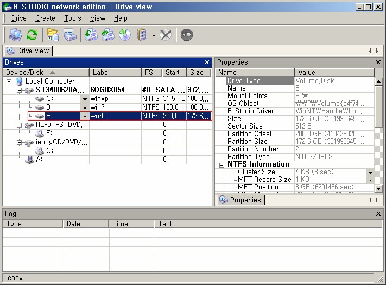386x285 pixels.
Task: Close the Properties panel
Action: 378,62
